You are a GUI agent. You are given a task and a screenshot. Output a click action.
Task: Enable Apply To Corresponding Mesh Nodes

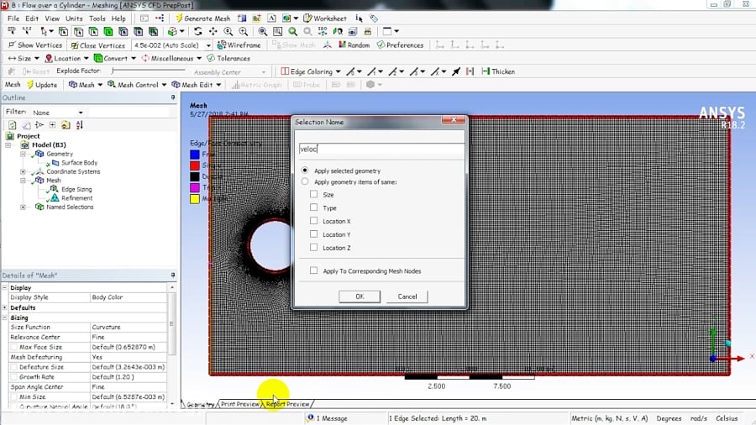(314, 270)
